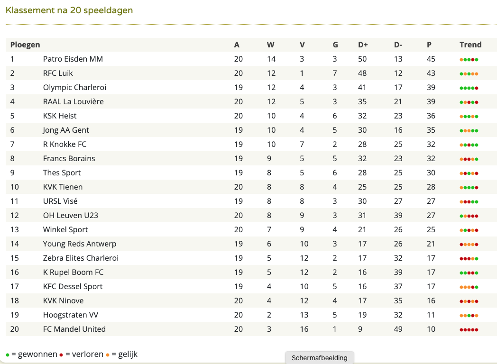Click the W wins column header
Viewport: 497px width, 364px height.
270,45
